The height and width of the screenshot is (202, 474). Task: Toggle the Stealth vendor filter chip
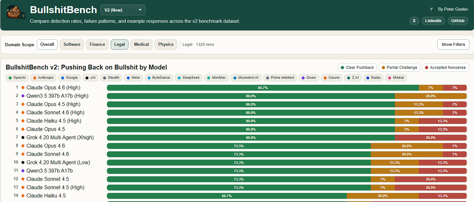point(111,77)
